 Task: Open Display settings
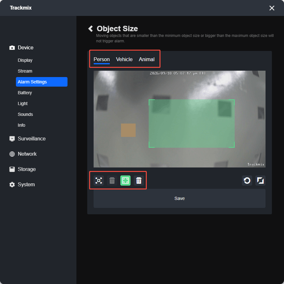[x=25, y=60]
